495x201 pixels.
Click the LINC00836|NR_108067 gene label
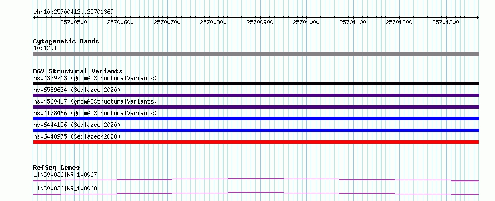click(65, 174)
